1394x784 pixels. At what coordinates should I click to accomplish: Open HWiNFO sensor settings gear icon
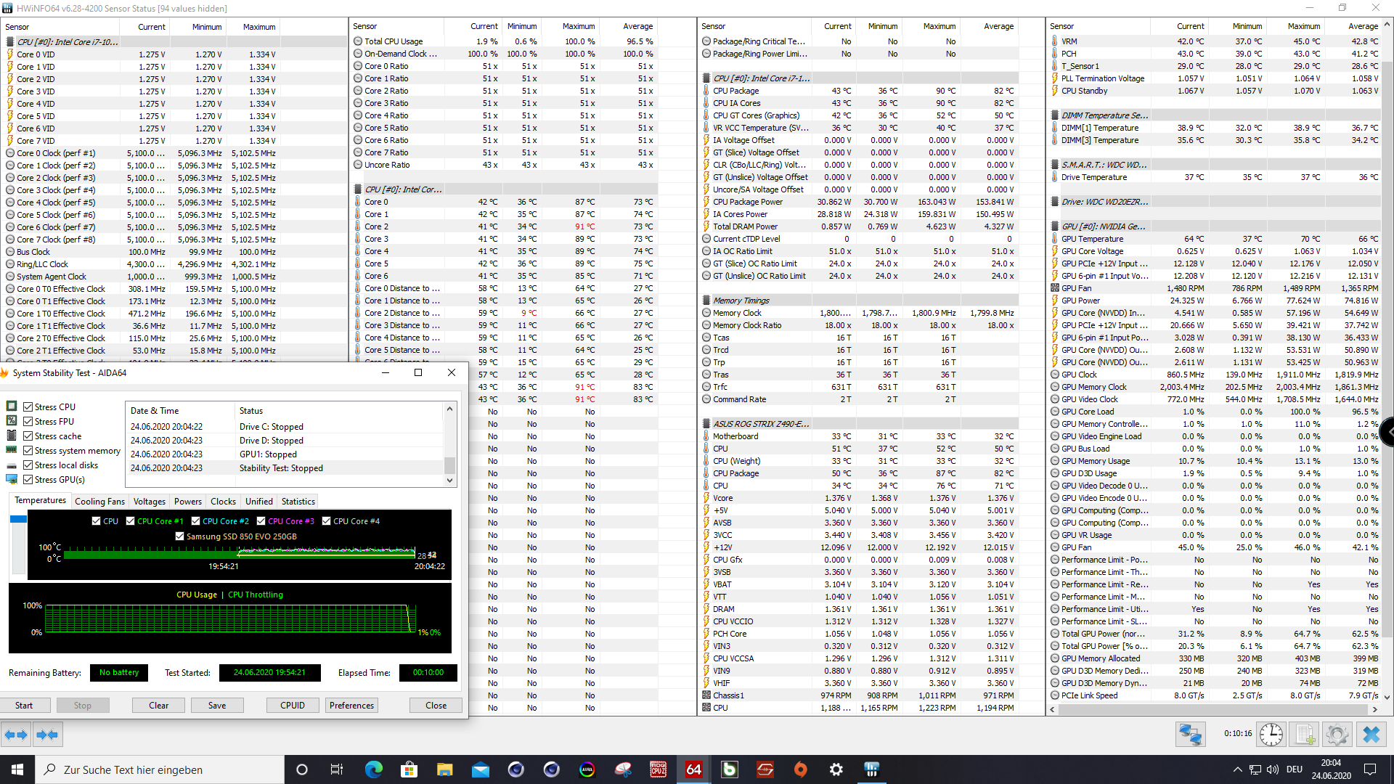coord(1337,735)
